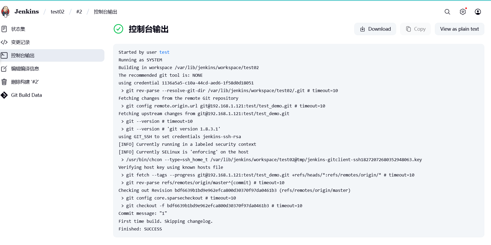This screenshot has height=245, width=491.
Task: Click the trash icon for 删除构建
Action: tap(4, 82)
